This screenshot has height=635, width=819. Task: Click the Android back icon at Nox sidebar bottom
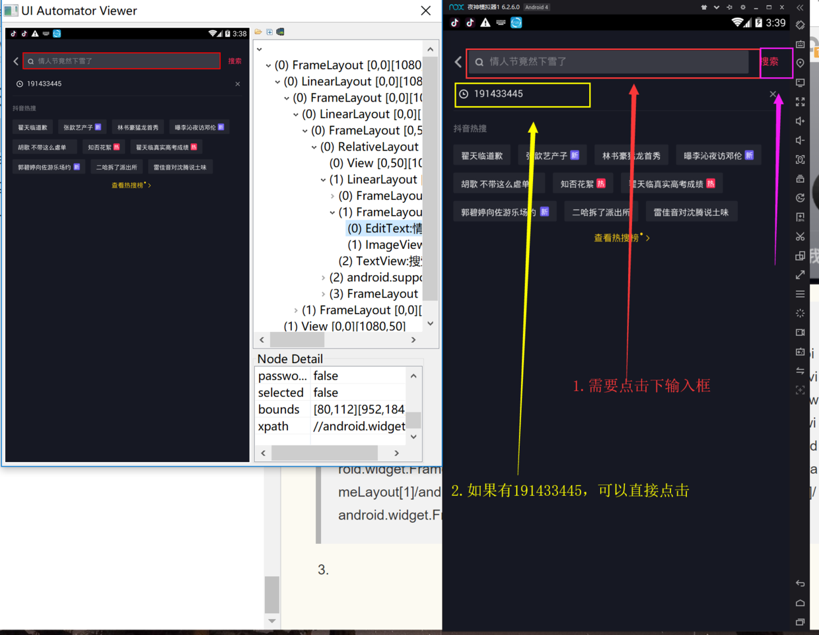(800, 584)
